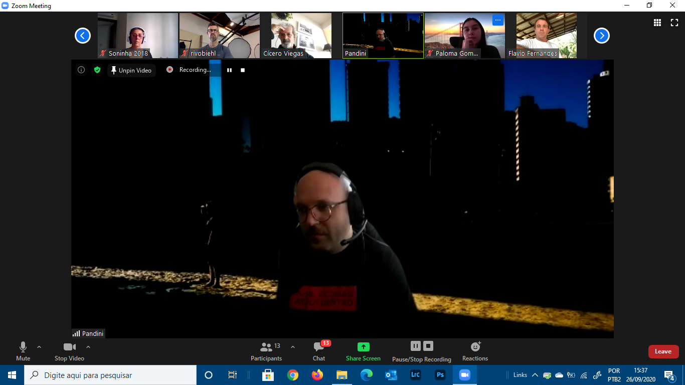685x385 pixels.
Task: Select Cícero Viegas video thumbnail
Action: [x=301, y=36]
